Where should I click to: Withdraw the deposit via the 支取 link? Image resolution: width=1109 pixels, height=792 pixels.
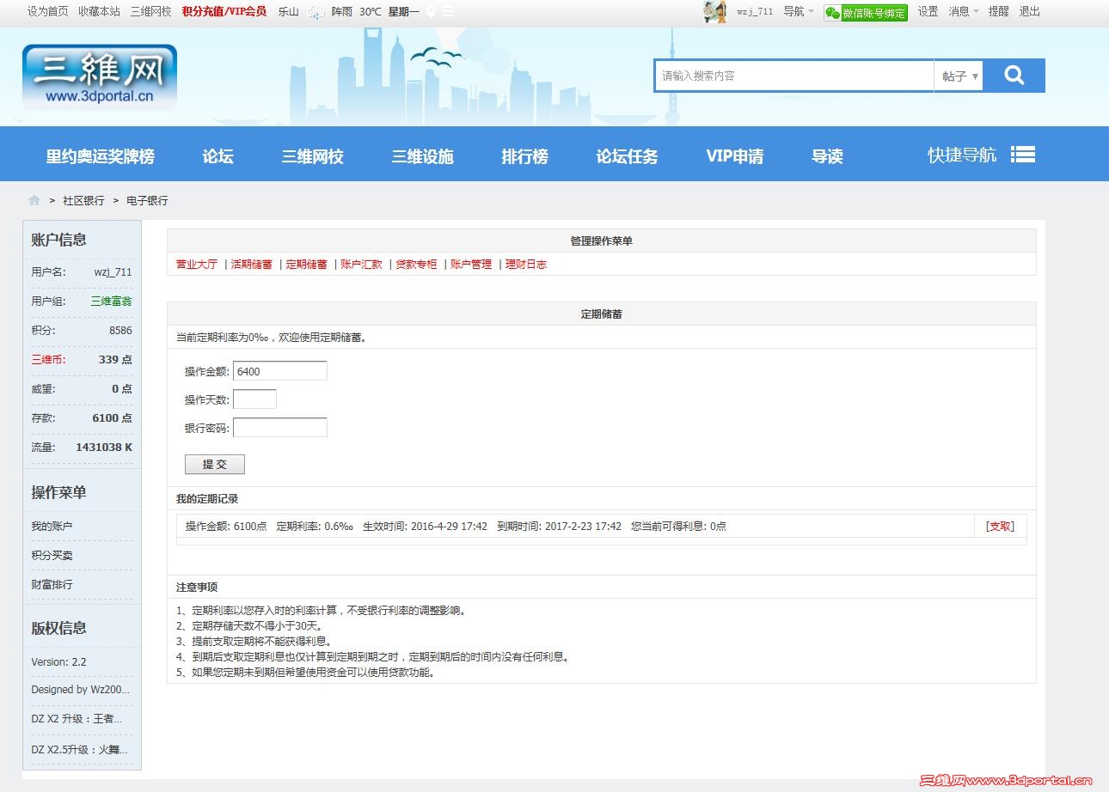(x=999, y=526)
